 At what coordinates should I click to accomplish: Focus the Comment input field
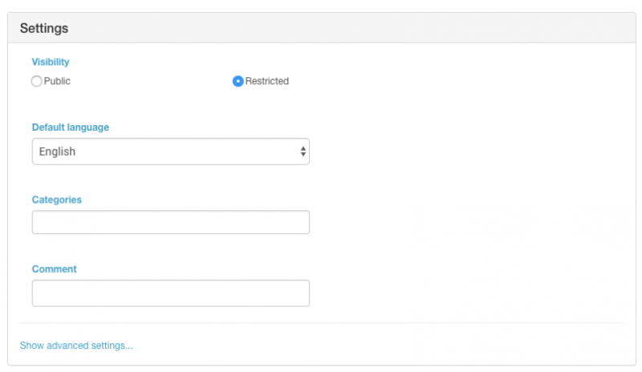pos(171,293)
